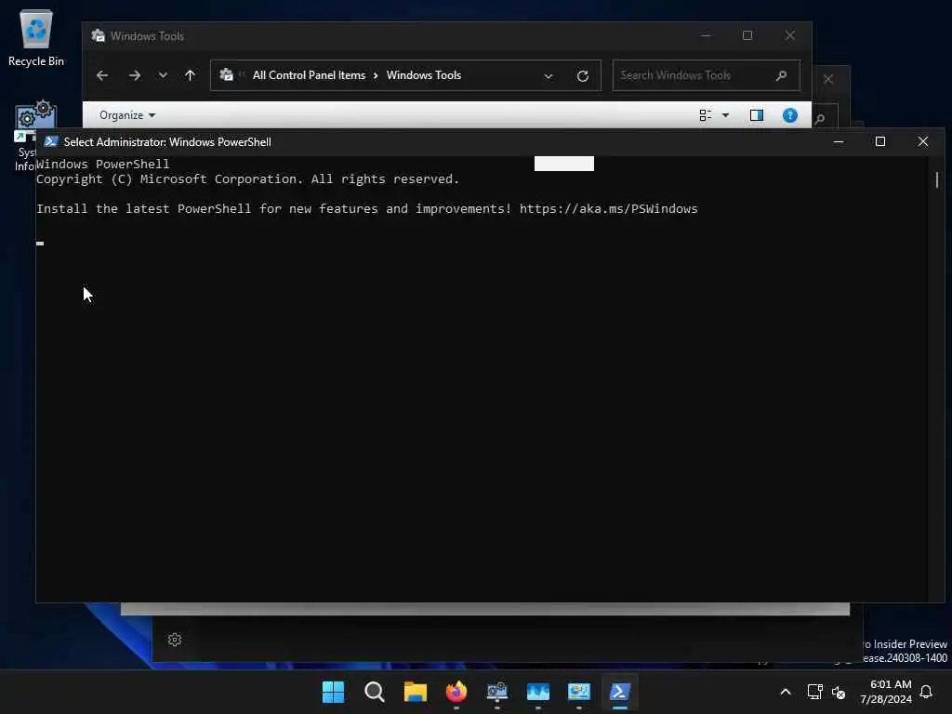Close the Windows Tools window
The width and height of the screenshot is (952, 714).
[790, 36]
